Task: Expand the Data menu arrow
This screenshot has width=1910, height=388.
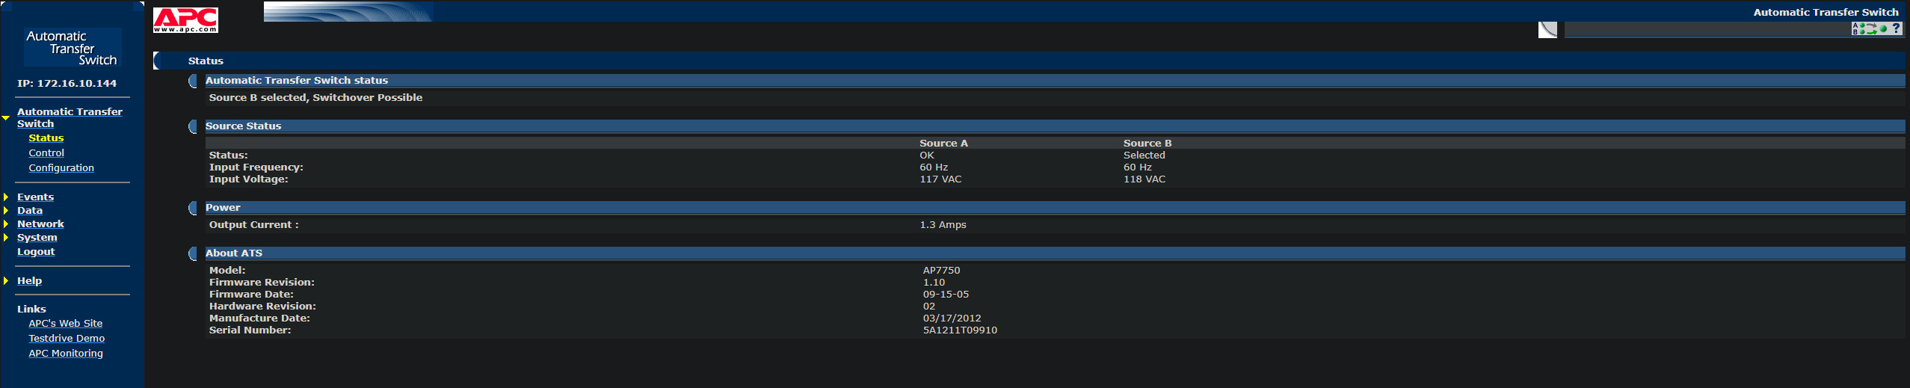Action: click(6, 211)
